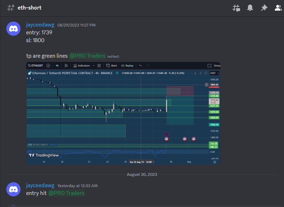Click the (edited) label
This screenshot has height=207, width=284.
click(113, 57)
